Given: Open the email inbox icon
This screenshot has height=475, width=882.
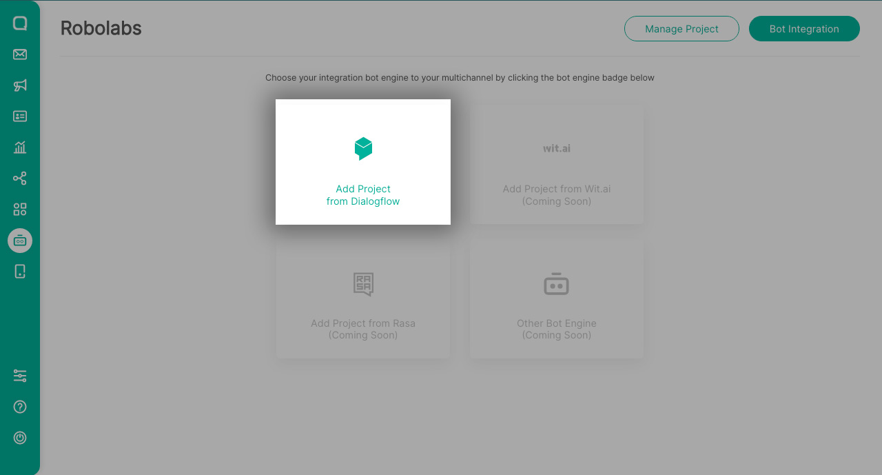Looking at the screenshot, I should point(19,54).
